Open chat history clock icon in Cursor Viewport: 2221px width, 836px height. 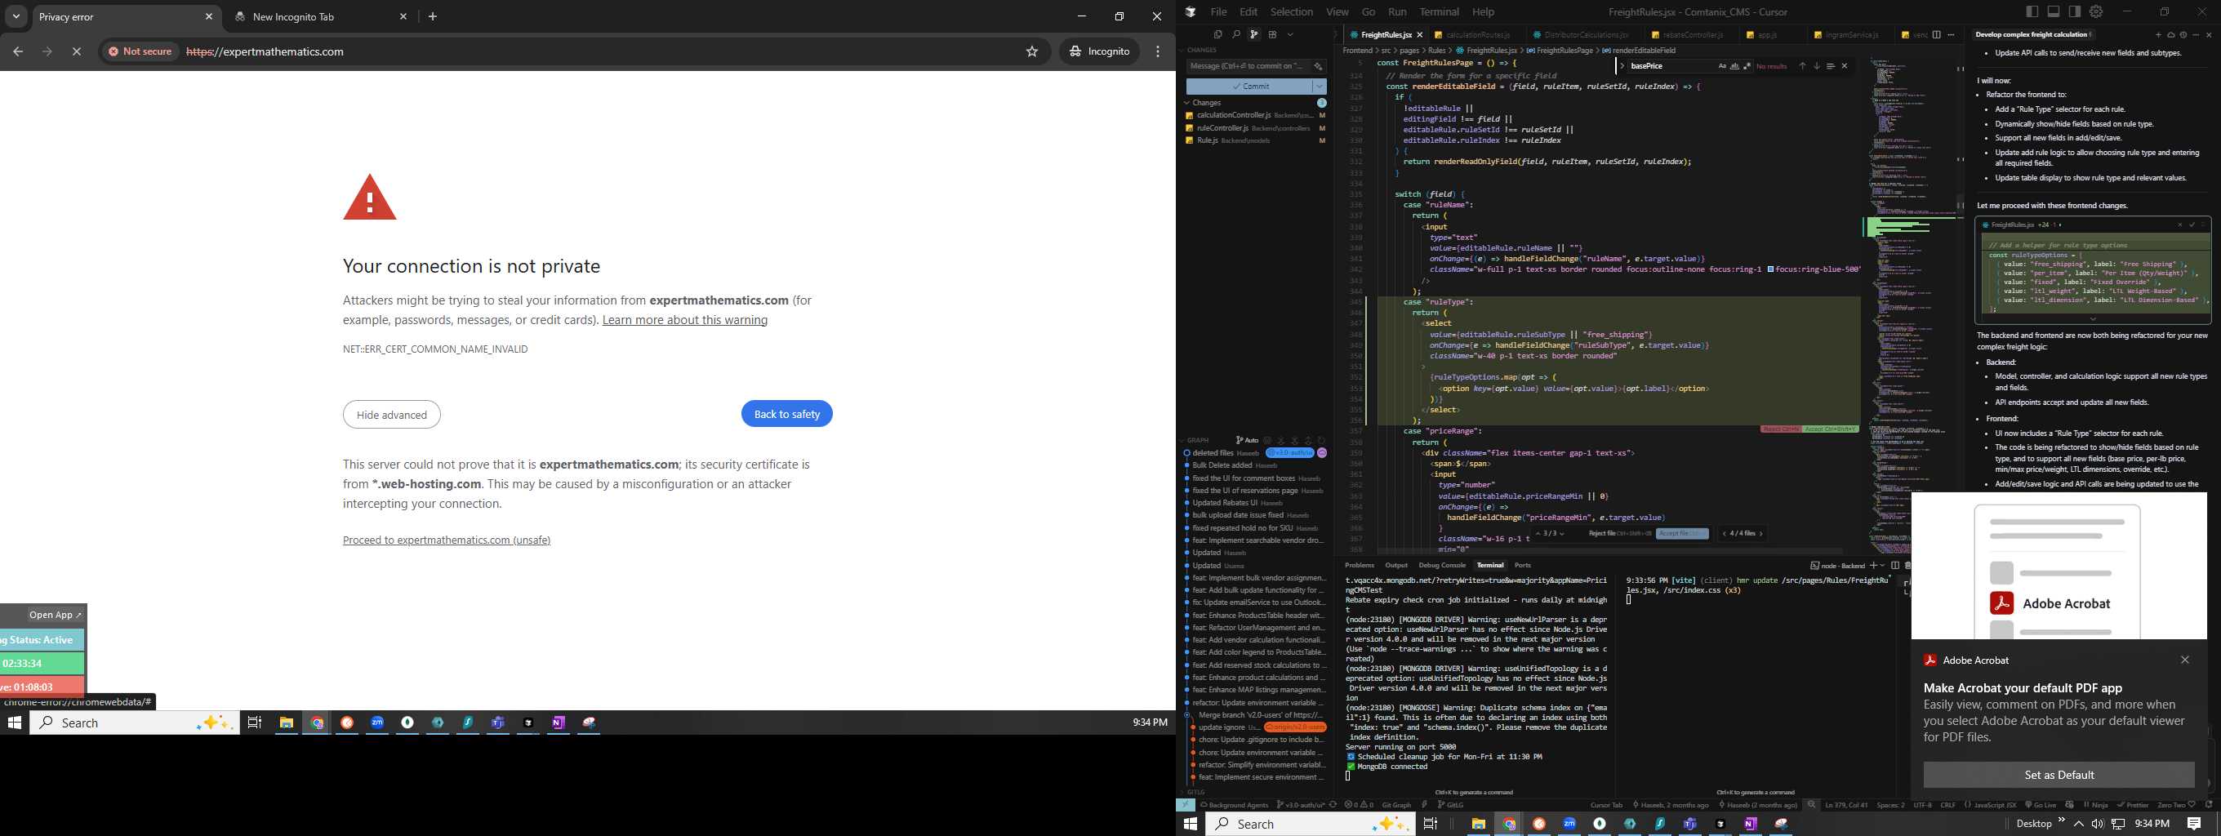(2183, 34)
